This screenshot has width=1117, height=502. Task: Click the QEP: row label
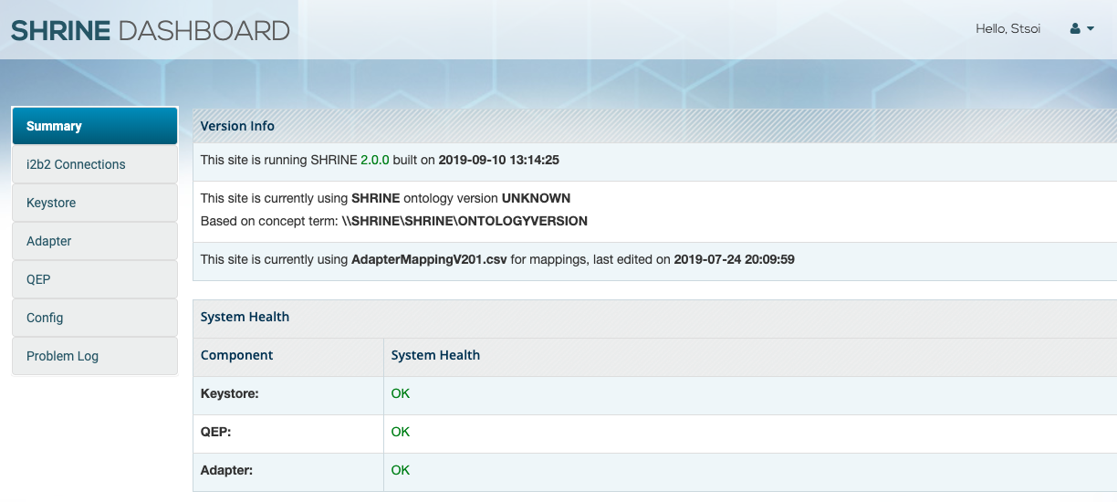tap(216, 432)
